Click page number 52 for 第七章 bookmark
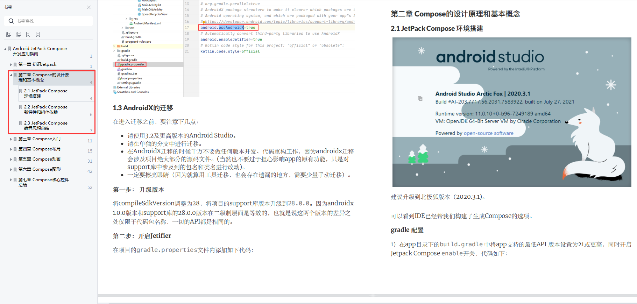This screenshot has width=637, height=304. [x=90, y=188]
